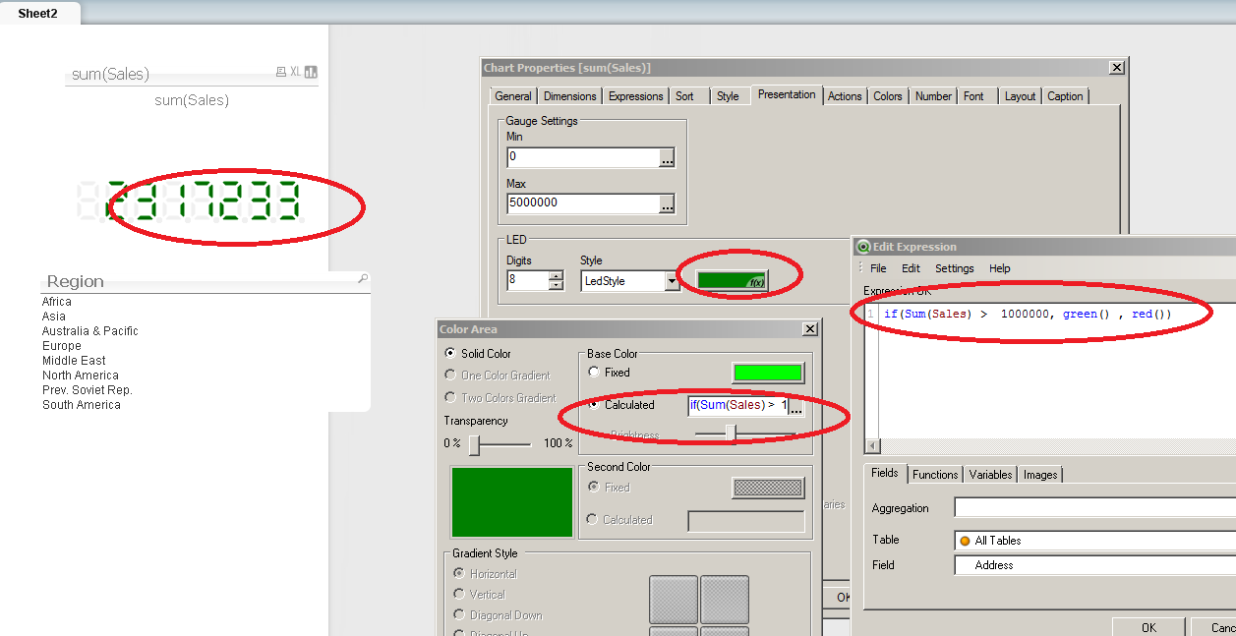Screen dimensions: 1236x636
Task: Click Cancel in the Edit Expression dialog
Action: click(1214, 627)
